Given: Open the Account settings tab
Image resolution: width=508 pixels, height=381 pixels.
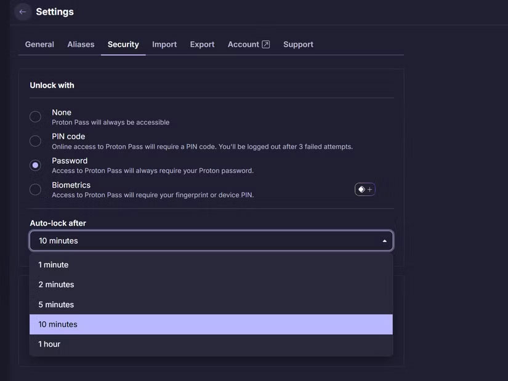Looking at the screenshot, I should [x=243, y=44].
